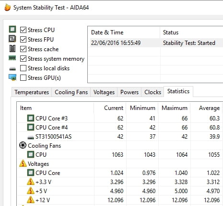
Task: Open the Cooling Fans tab
Action: pos(71,92)
